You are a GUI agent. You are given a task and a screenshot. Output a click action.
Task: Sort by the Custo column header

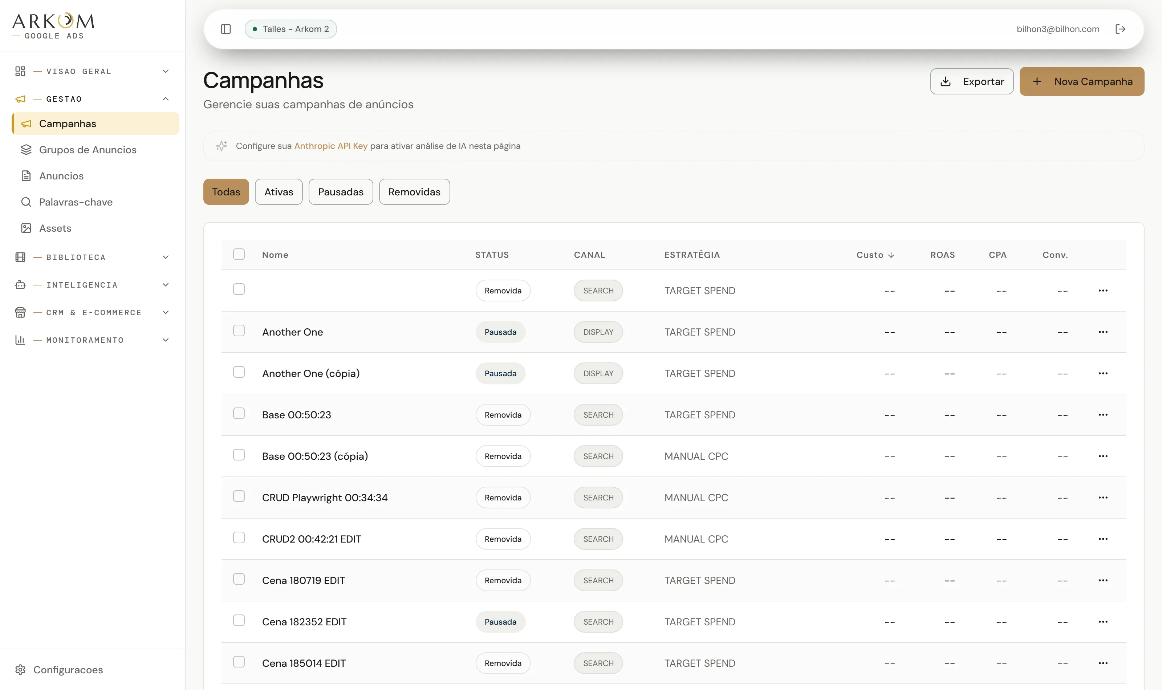(x=875, y=255)
